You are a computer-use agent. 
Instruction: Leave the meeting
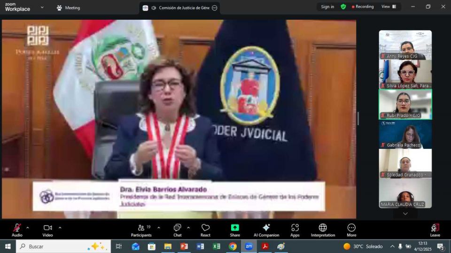tap(435, 229)
